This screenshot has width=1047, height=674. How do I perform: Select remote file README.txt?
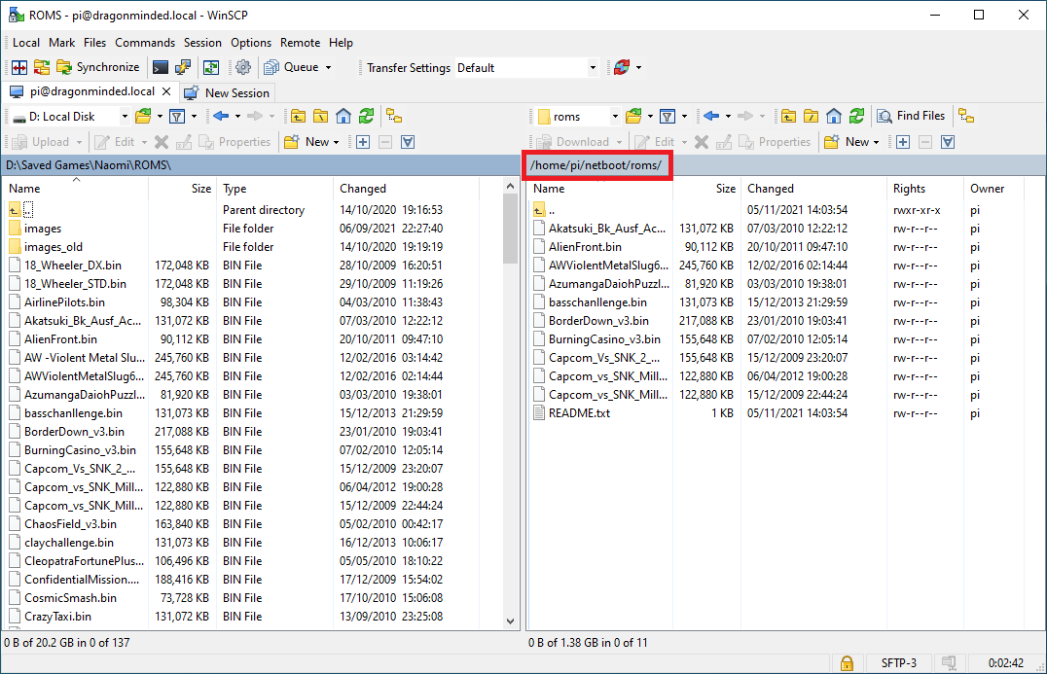tap(579, 413)
